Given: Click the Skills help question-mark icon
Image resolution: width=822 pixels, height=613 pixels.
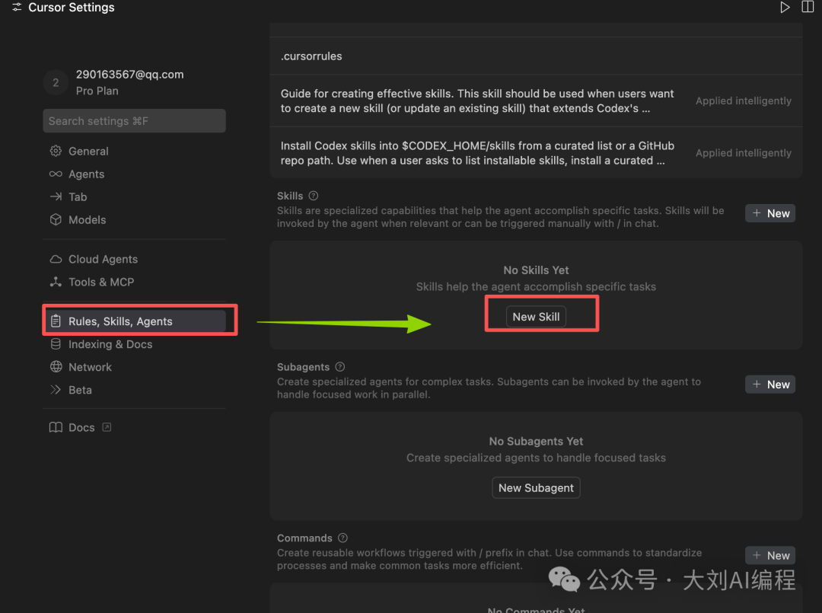Looking at the screenshot, I should (314, 196).
